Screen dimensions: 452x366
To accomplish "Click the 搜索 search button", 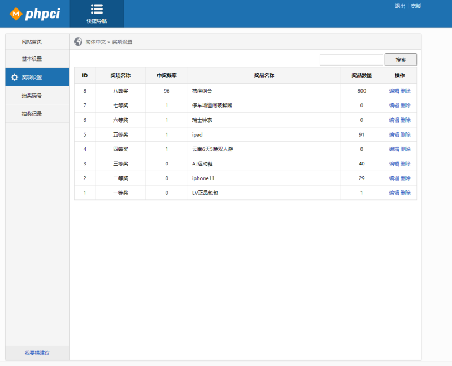I will tap(401, 60).
